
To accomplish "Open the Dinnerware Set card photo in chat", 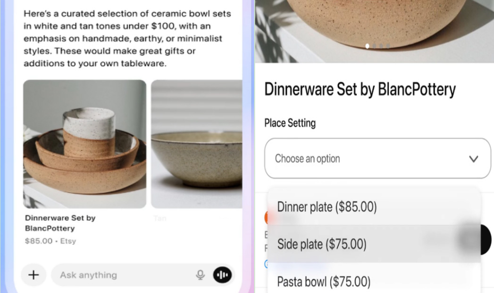I will (85, 144).
